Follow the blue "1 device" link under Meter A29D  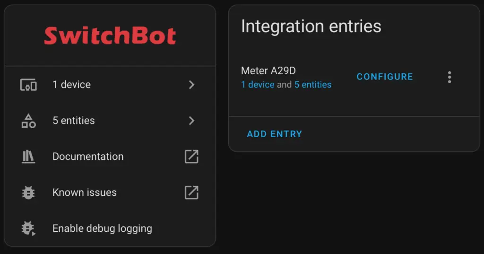(x=258, y=85)
